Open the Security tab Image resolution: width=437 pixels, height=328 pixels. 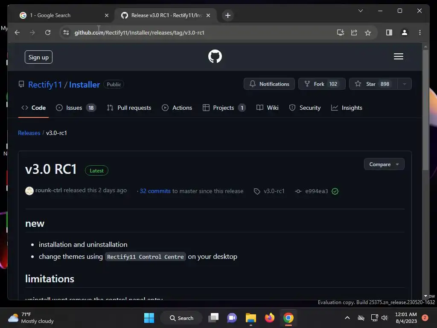(305, 108)
